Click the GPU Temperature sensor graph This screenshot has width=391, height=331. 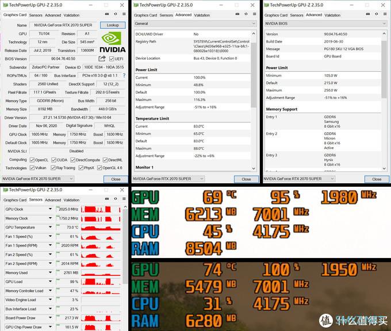click(101, 228)
